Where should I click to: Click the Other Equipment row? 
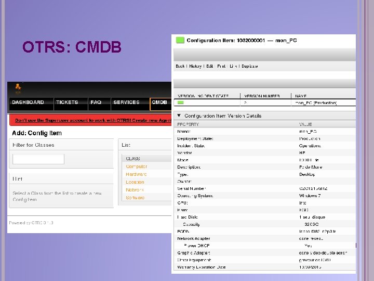click(x=265, y=260)
